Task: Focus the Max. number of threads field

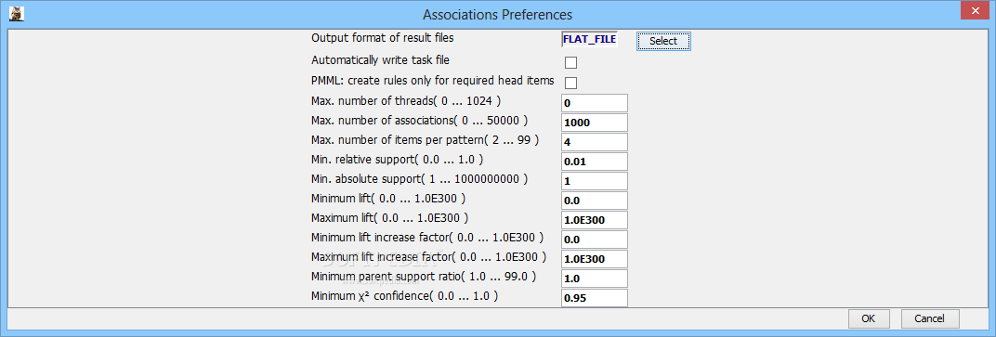Action: 595,103
